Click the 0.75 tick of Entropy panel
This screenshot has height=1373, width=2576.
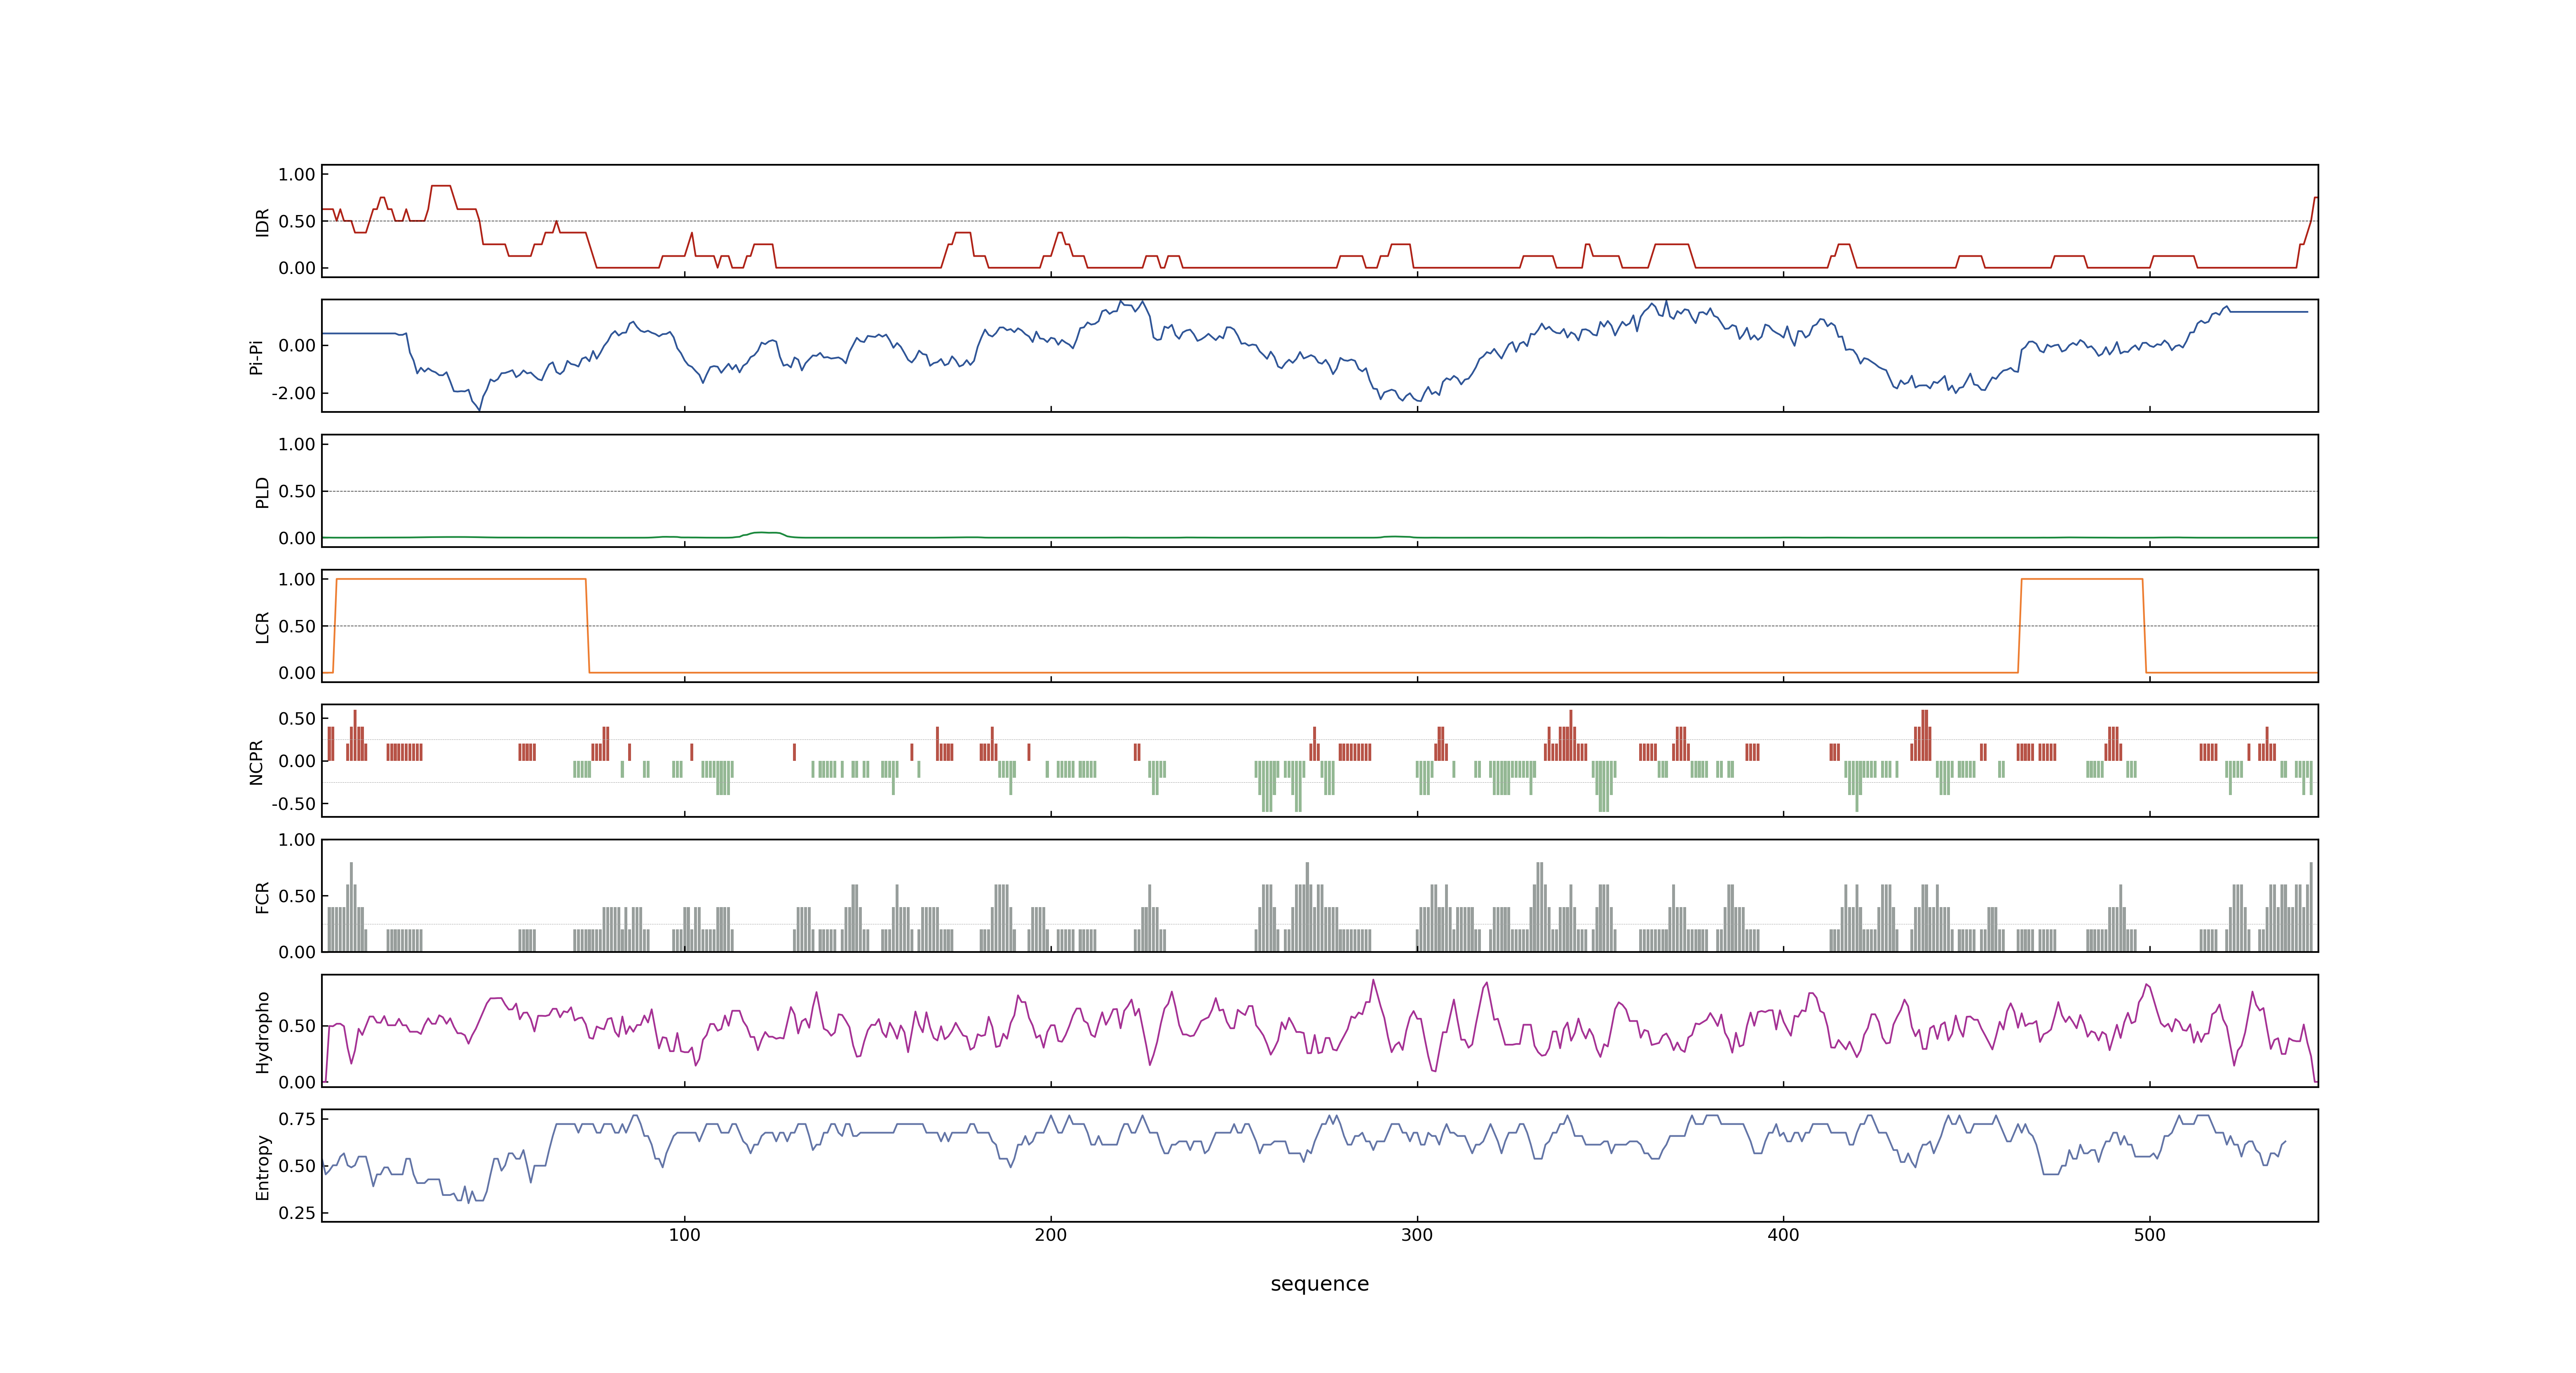(297, 1119)
